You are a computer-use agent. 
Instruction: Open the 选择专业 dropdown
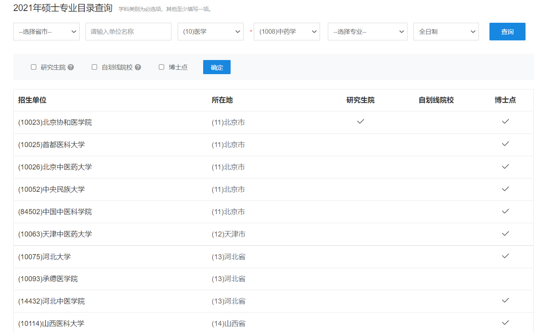(x=367, y=31)
